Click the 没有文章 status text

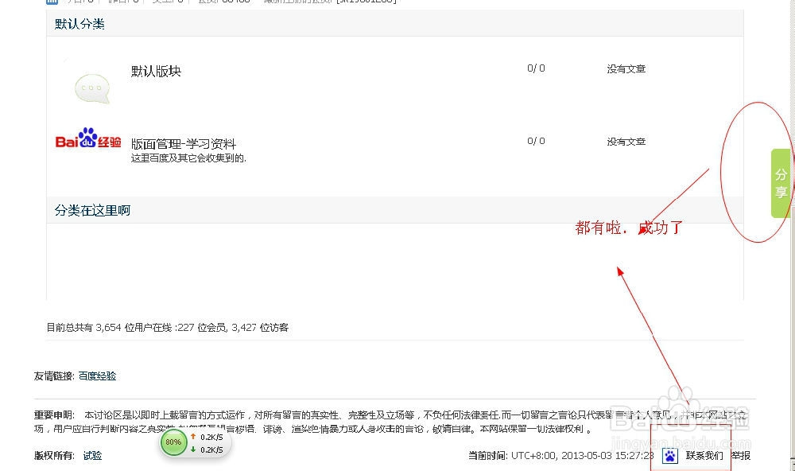(626, 68)
